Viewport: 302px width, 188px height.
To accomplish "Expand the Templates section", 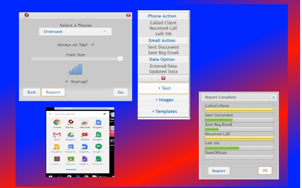I will [164, 111].
